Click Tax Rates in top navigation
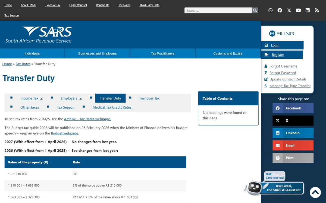Screen dimensions: 326x203 coord(124,5)
